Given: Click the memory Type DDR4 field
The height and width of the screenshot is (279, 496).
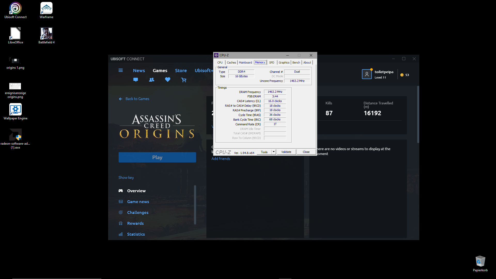Looking at the screenshot, I should (241, 72).
